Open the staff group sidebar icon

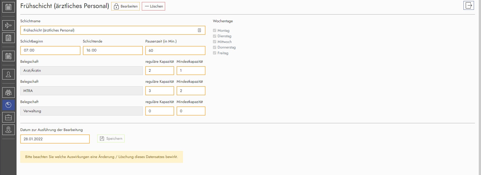(x=8, y=92)
